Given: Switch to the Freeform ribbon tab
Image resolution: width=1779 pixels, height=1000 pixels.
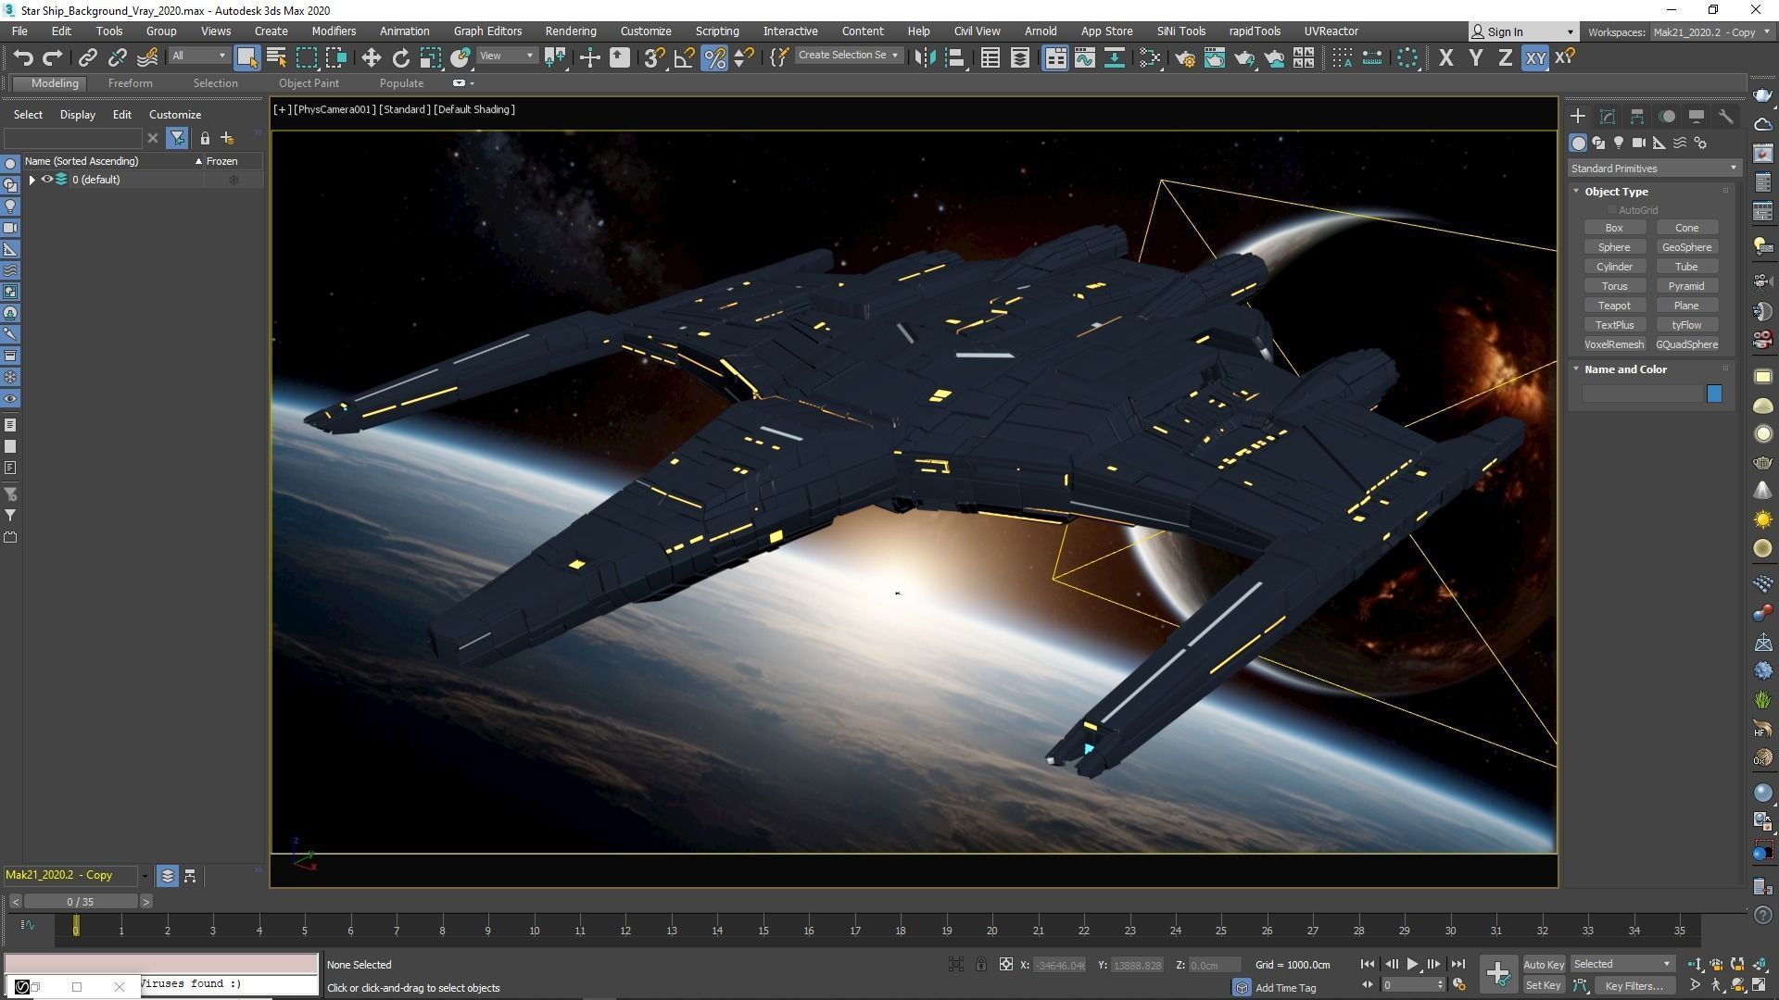Looking at the screenshot, I should point(130,83).
